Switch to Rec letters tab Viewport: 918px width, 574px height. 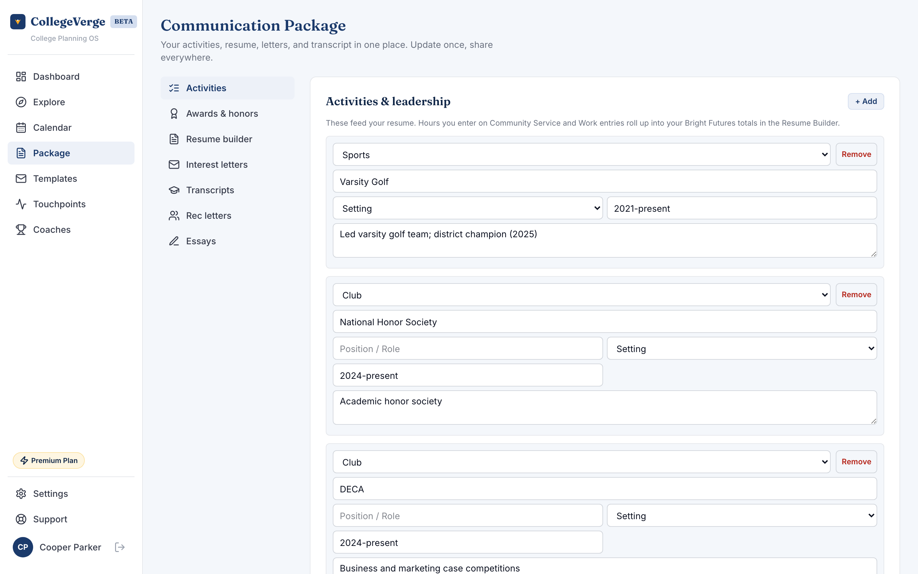coord(227,216)
